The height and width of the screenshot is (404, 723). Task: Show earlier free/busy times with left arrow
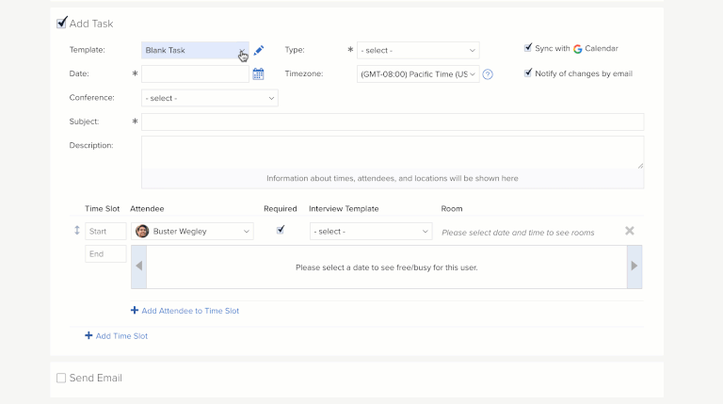click(x=138, y=267)
